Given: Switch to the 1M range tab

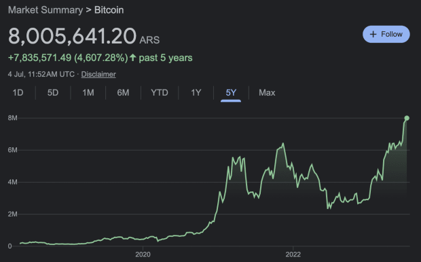Looking at the screenshot, I should click(88, 92).
